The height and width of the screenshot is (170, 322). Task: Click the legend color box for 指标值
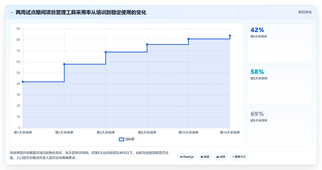122,139
